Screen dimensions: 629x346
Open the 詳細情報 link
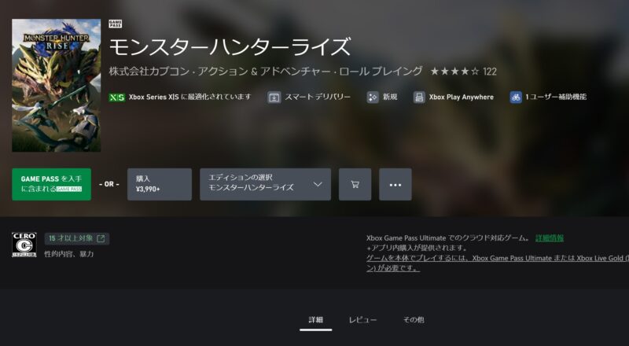pos(550,238)
